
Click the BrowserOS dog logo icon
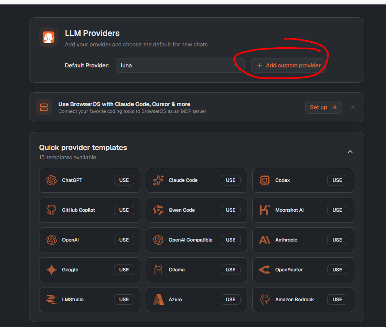(x=49, y=37)
